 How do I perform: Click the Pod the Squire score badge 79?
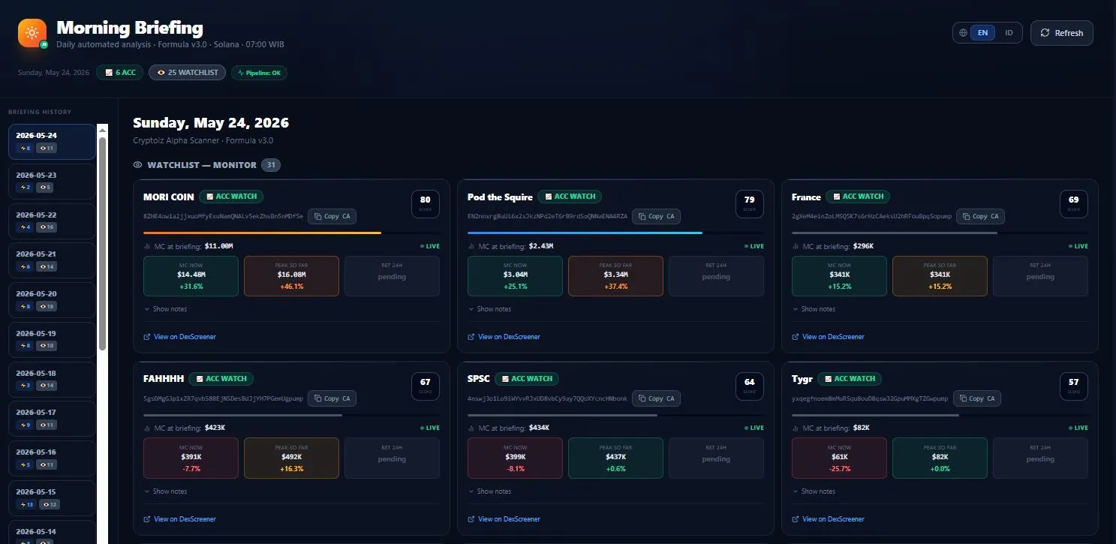click(750, 203)
